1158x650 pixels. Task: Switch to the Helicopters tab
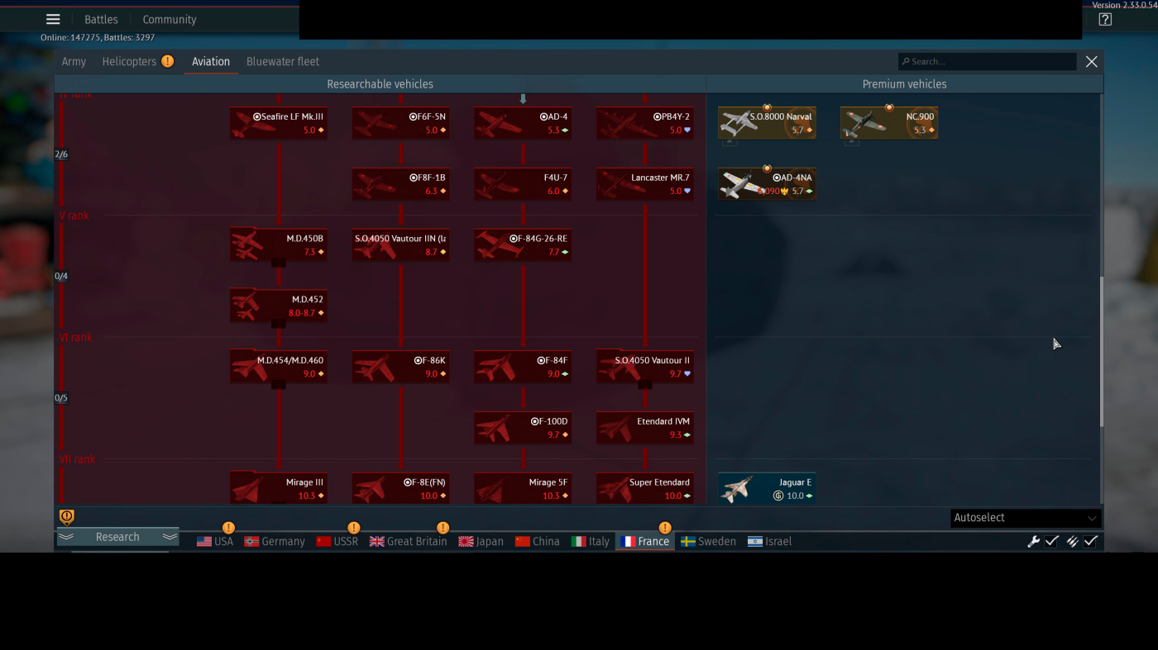pos(129,62)
